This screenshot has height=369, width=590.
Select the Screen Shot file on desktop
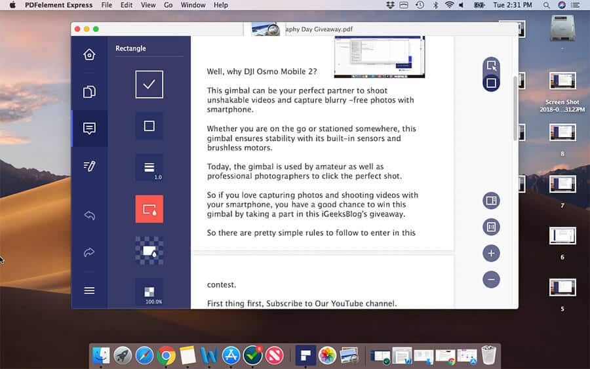562,92
